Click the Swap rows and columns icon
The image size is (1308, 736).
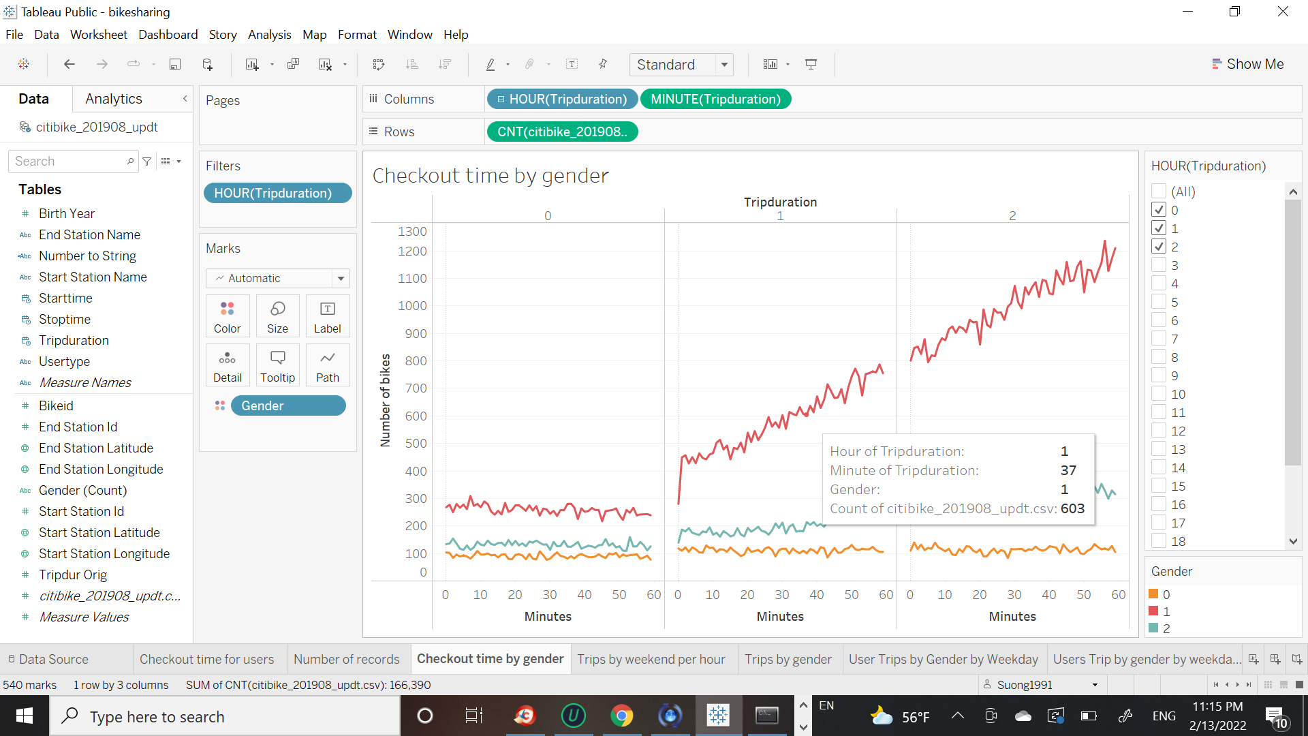(379, 64)
